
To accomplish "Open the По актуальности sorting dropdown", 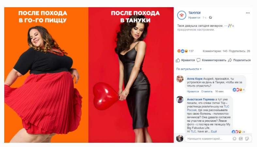I will click(x=189, y=69).
